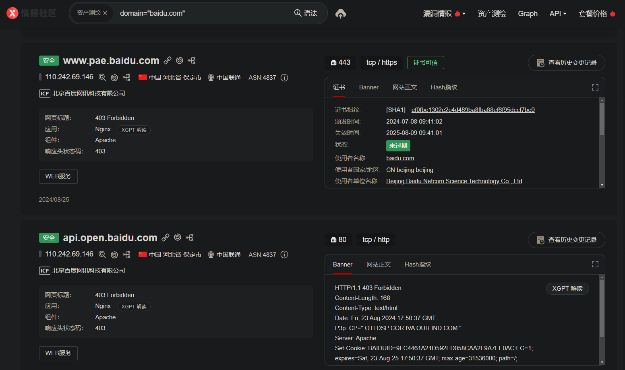Open the api.open.baidu.com link
The image size is (625, 370).
[x=110, y=238]
